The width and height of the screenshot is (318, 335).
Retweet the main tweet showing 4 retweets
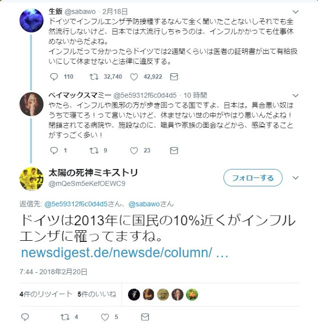coord(65,317)
